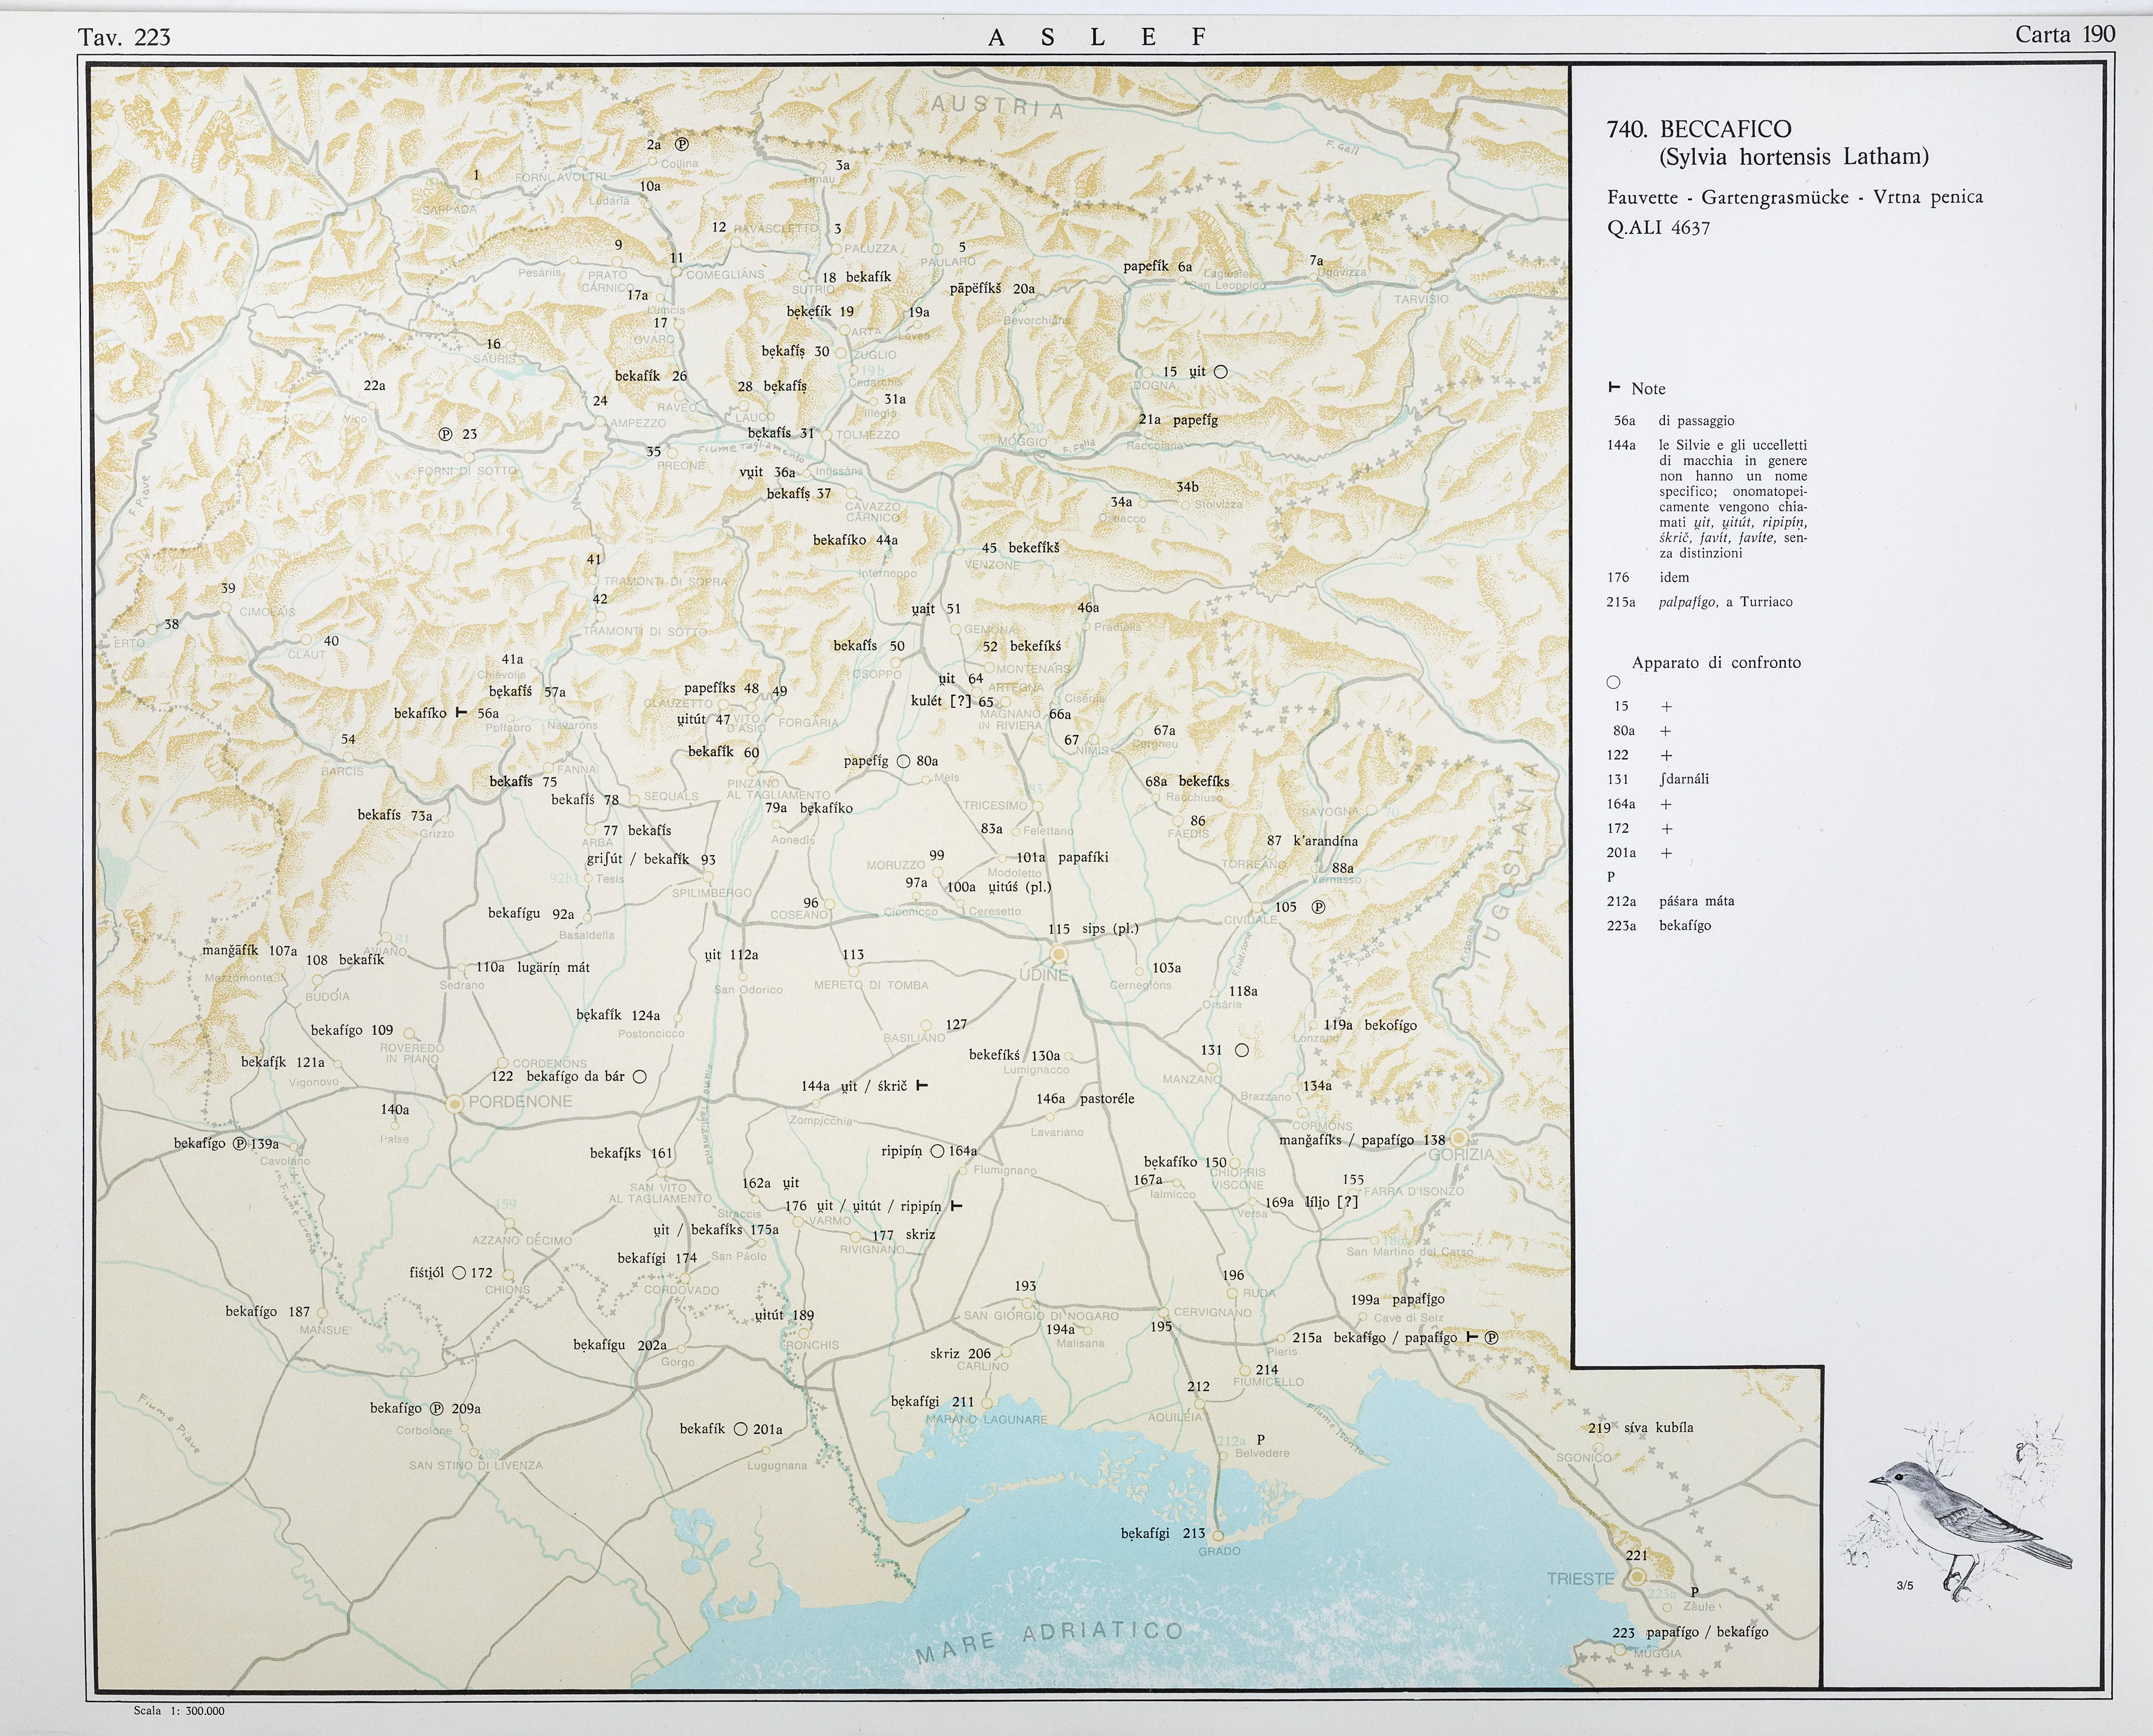Click the circled P beside point 2a
Screen dimensions: 2153x1736
[x=682, y=144]
